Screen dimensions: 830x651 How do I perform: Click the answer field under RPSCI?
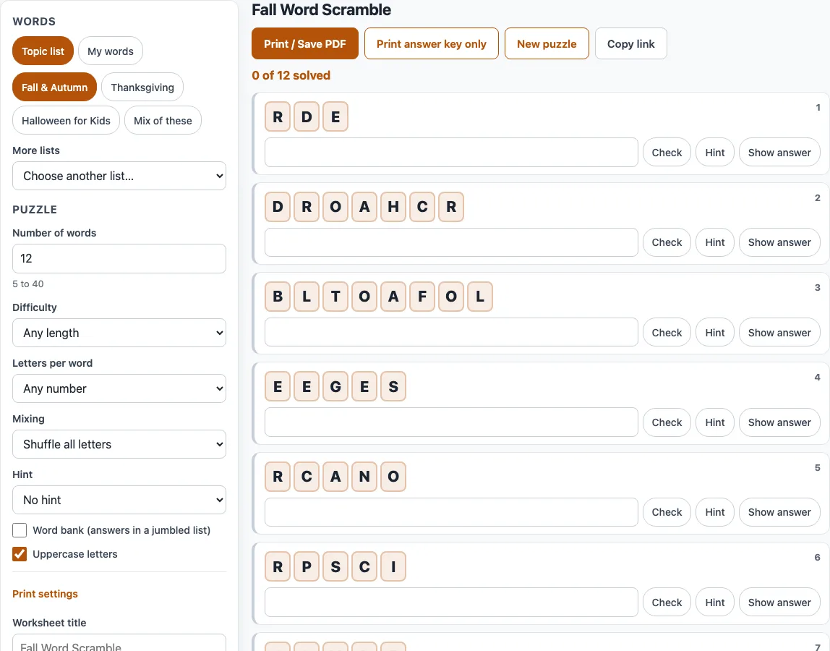(452, 603)
